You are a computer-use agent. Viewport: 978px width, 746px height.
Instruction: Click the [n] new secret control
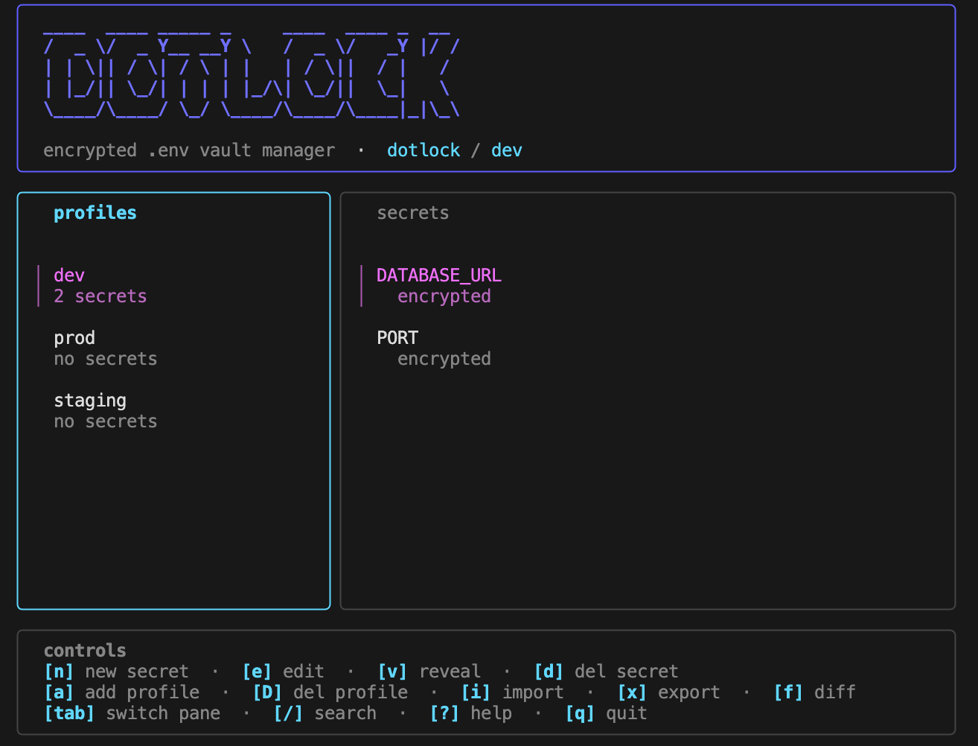pos(116,672)
